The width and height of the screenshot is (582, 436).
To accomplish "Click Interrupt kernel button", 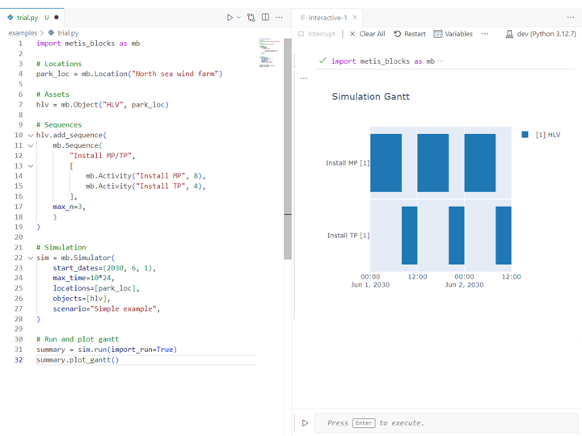I will click(317, 34).
